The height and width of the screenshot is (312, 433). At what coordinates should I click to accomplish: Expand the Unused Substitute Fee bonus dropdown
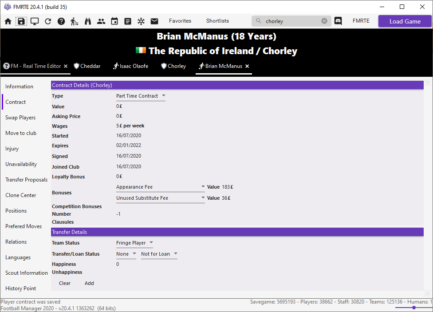161,198
